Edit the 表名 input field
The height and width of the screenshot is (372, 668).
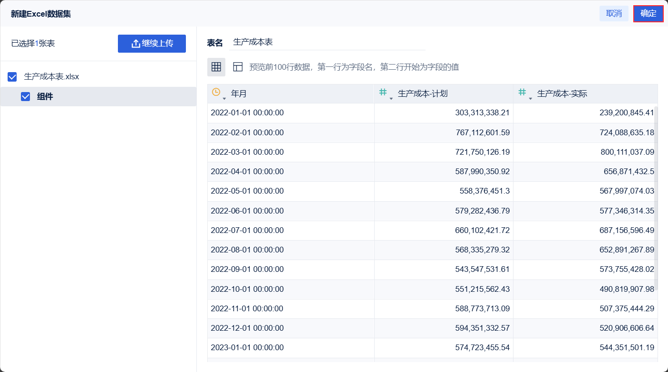327,42
